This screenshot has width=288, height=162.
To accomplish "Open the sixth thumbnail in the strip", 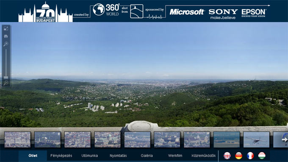I will pos(167,140).
